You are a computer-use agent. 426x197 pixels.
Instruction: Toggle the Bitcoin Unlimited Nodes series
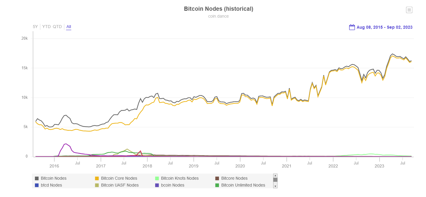[243, 185]
